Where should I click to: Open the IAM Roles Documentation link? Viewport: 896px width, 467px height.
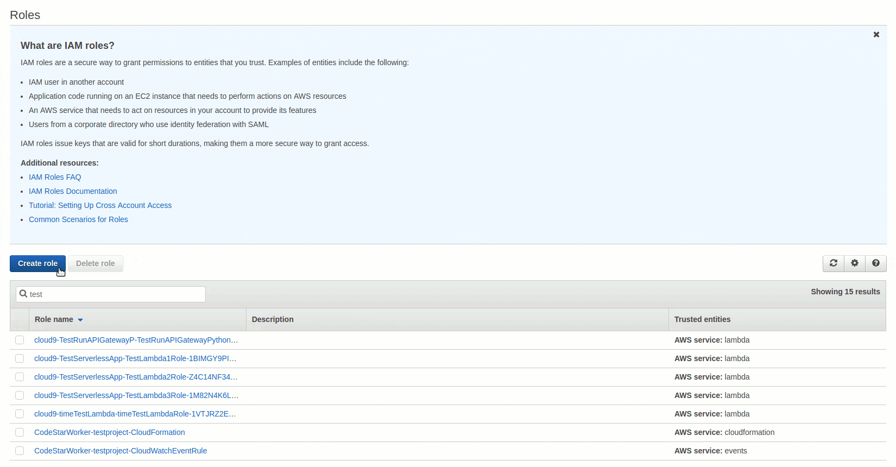click(73, 191)
